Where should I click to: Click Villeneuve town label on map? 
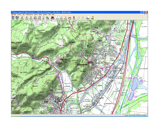(x=83, y=65)
